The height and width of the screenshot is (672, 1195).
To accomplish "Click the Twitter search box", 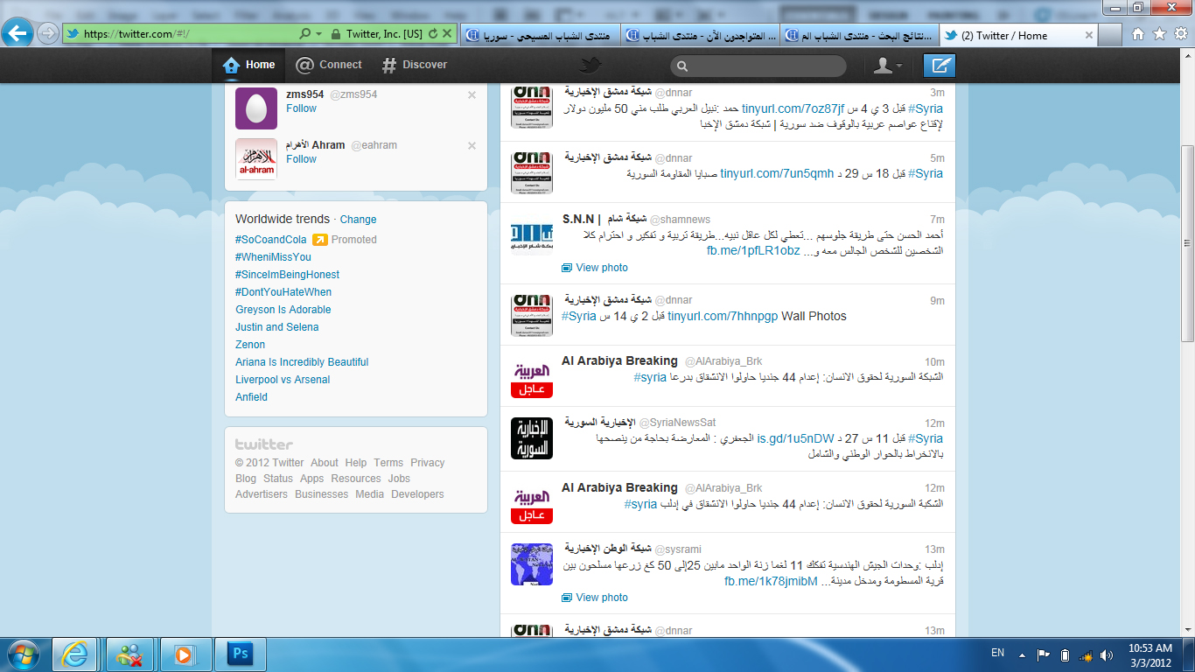I will (758, 66).
